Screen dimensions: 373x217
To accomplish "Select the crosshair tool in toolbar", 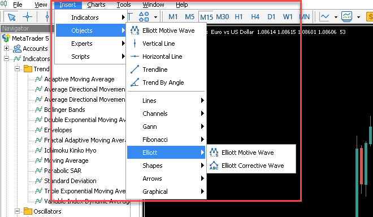I will (x=27, y=17).
